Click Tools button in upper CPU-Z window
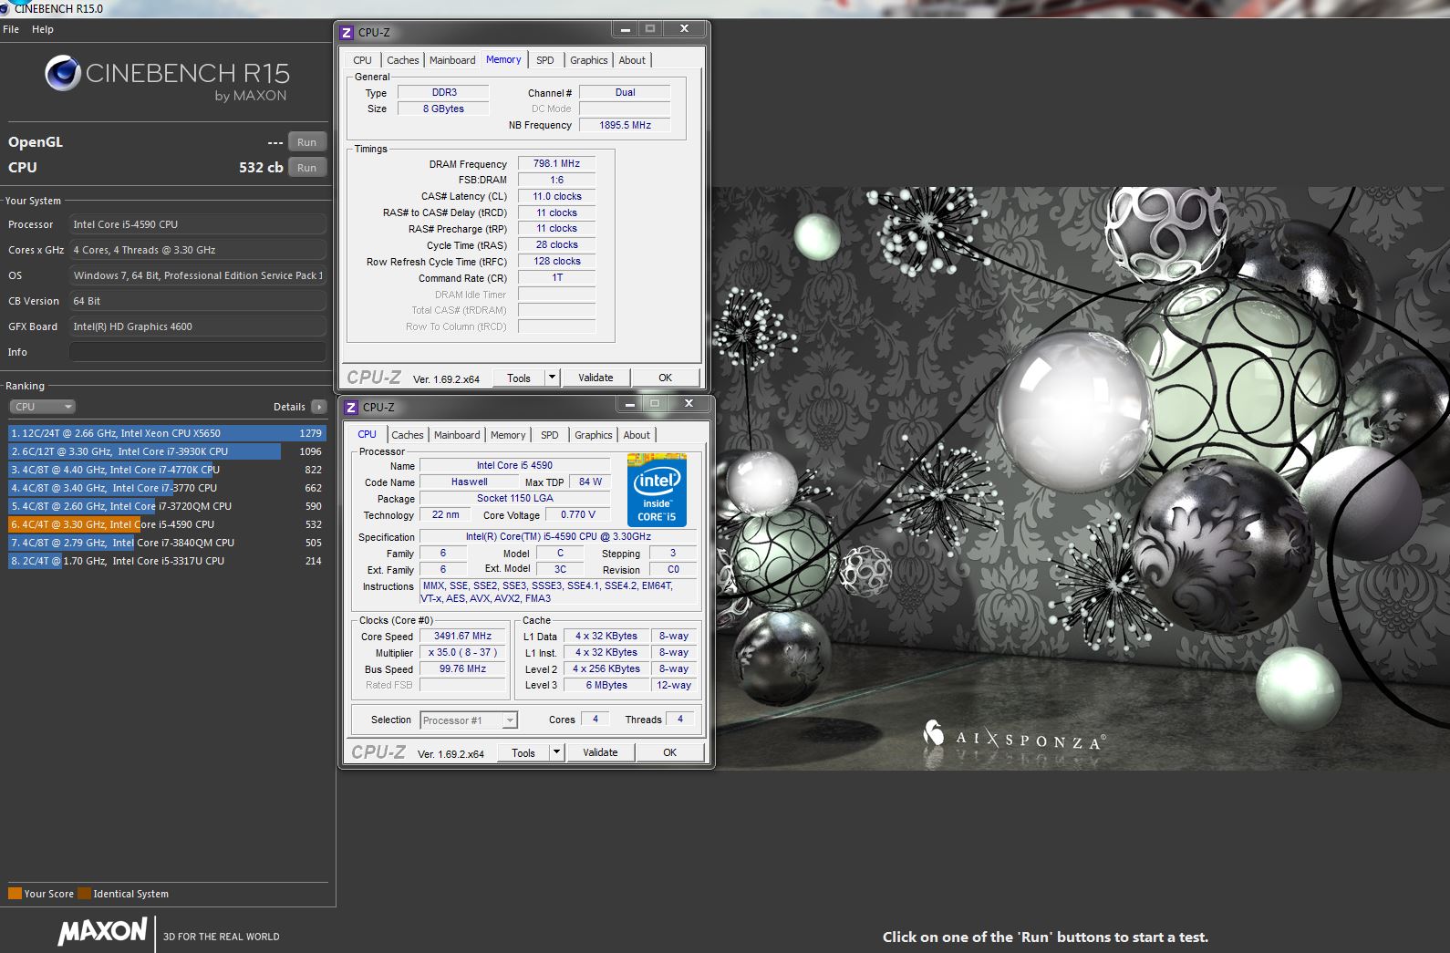1450x953 pixels. click(x=519, y=378)
